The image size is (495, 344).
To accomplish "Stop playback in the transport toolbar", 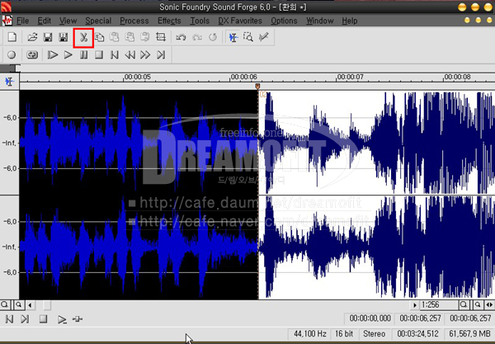I will (x=99, y=55).
